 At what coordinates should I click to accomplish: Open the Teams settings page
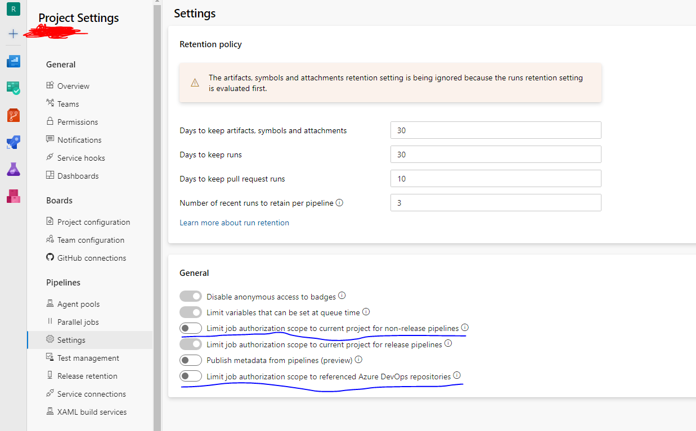tap(68, 104)
